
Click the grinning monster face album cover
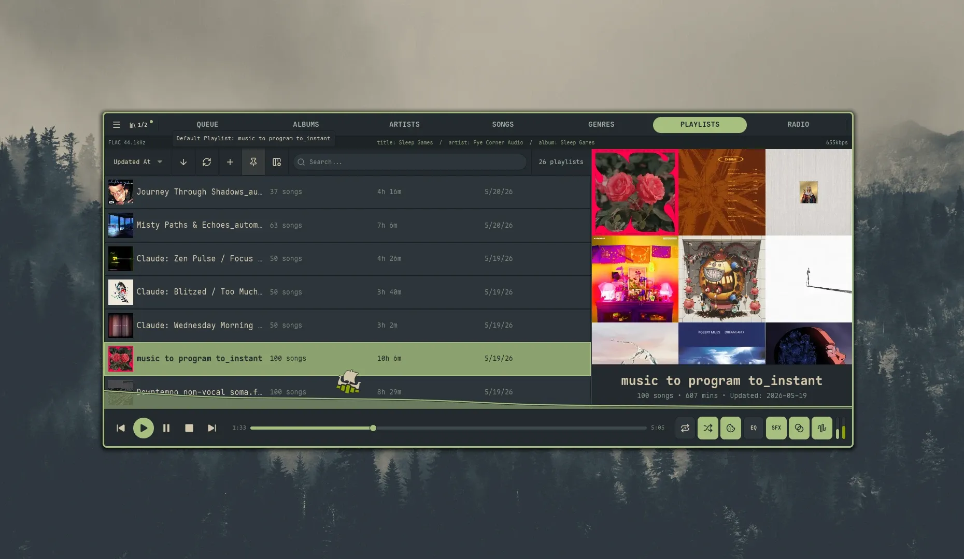(722, 279)
